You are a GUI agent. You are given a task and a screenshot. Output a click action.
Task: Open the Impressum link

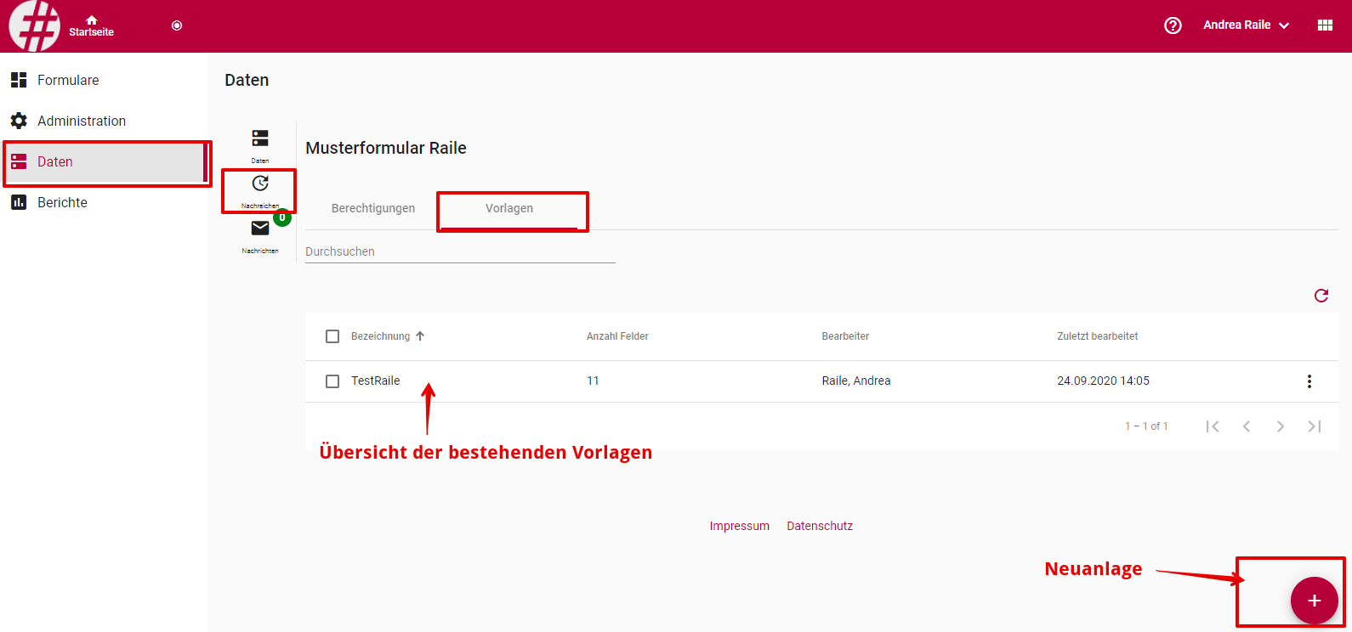tap(740, 526)
